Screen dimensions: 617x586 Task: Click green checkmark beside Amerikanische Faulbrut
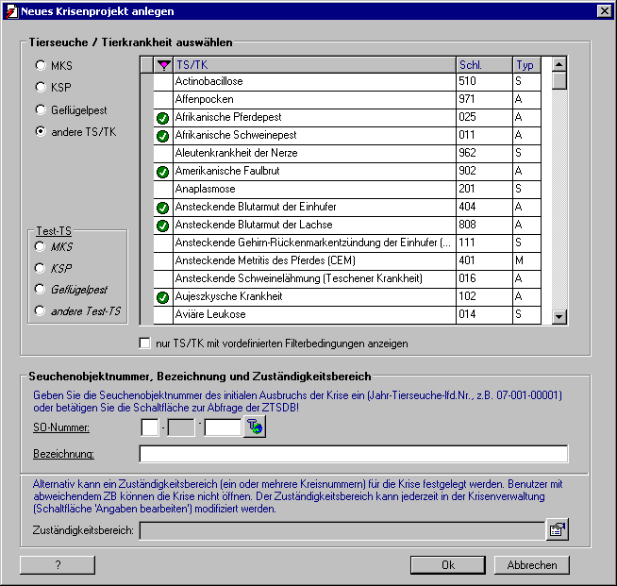(162, 172)
